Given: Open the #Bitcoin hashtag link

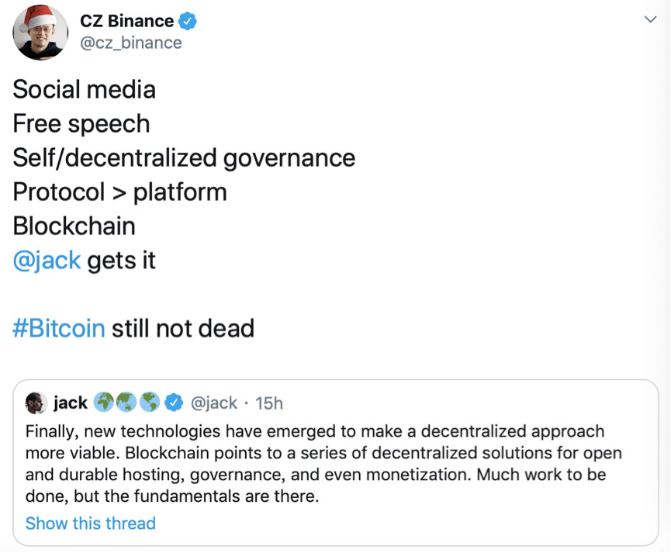Looking at the screenshot, I should pos(59,328).
